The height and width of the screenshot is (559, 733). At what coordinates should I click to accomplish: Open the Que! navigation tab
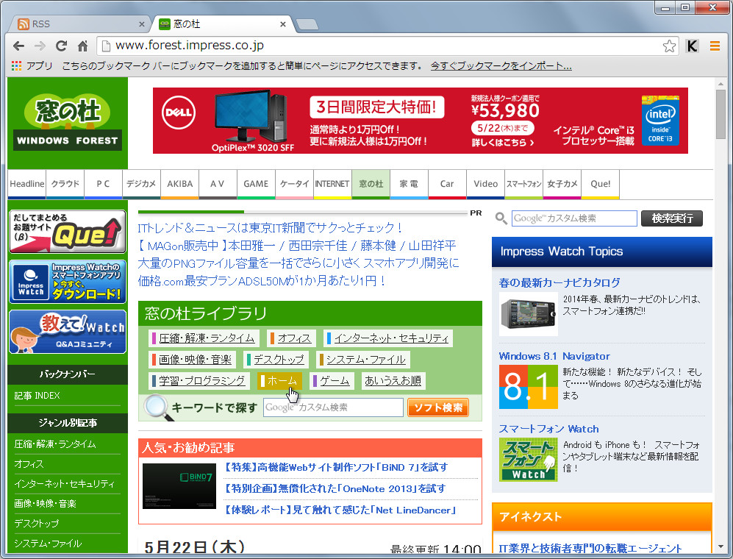point(600,185)
